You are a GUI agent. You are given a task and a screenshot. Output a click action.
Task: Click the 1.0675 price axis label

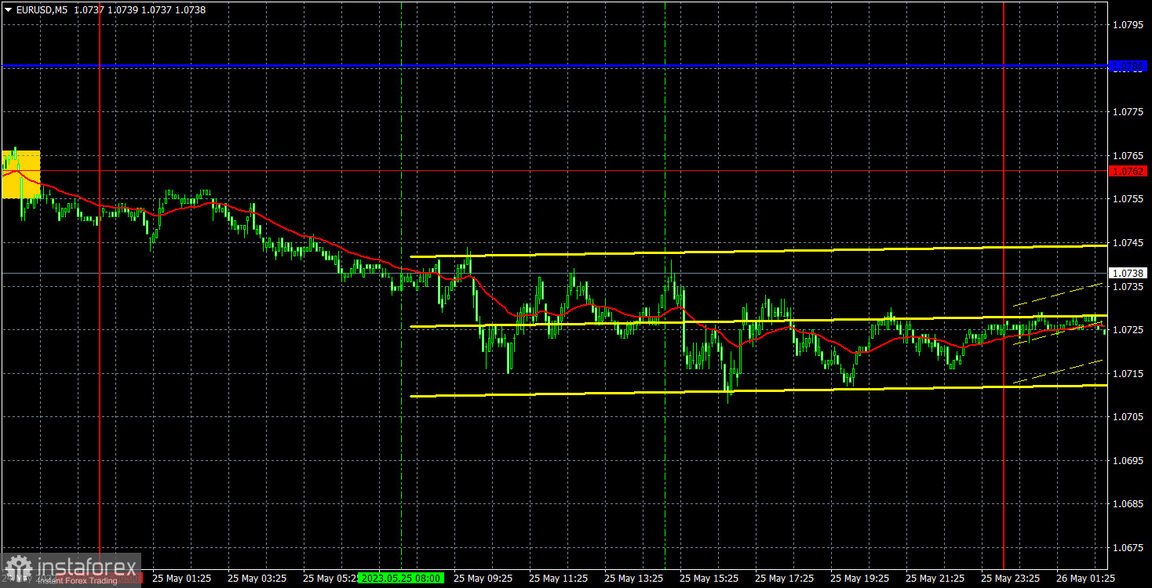coord(1128,548)
